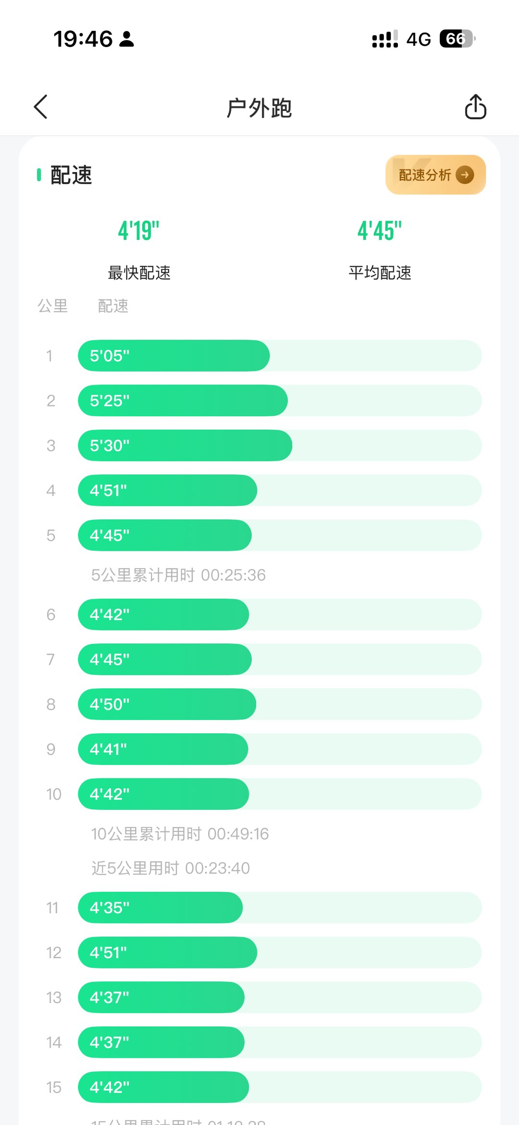The width and height of the screenshot is (519, 1125).
Task: Tap the share icon at top right
Action: (475, 107)
